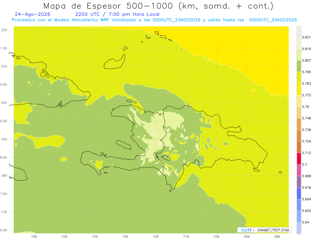Select the green legend band above 5.795
Screen dimensions: 311x240
[299, 66]
